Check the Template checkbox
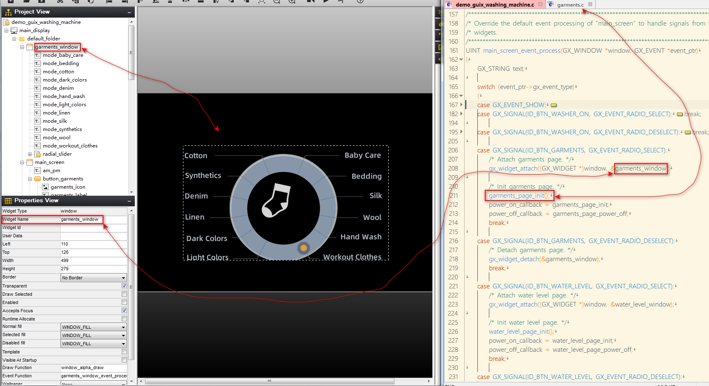The image size is (709, 386). 124,352
